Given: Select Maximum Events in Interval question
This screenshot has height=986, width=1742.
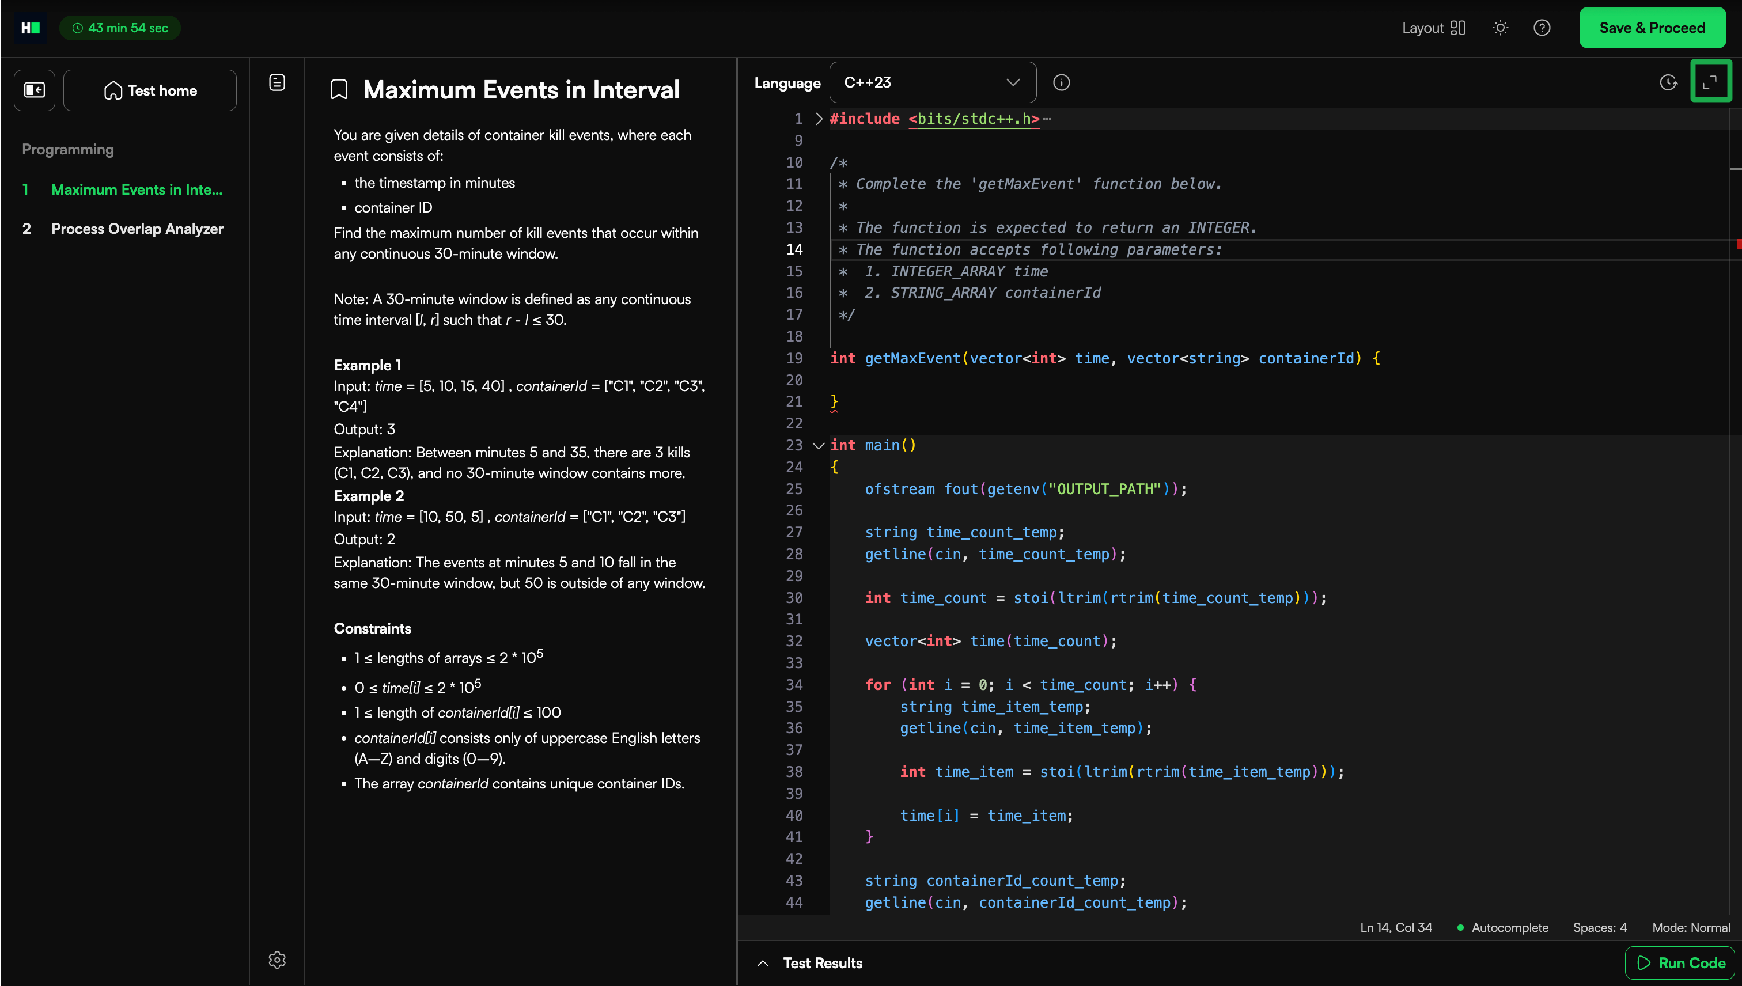Looking at the screenshot, I should coord(137,189).
